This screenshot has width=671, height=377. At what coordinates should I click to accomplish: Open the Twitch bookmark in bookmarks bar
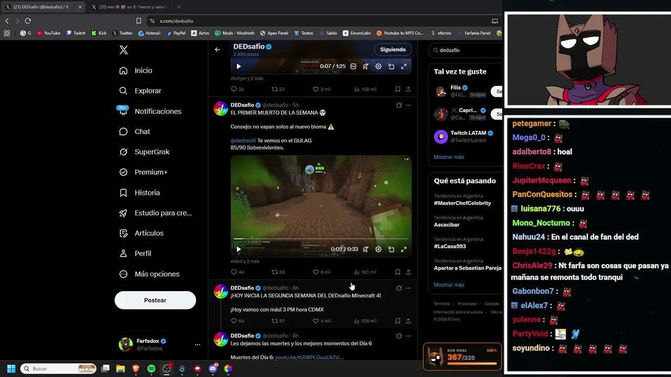click(76, 33)
